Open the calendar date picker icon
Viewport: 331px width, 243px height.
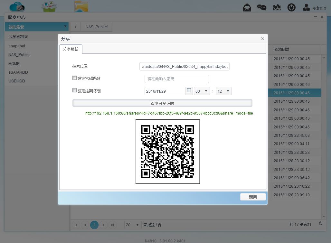(189, 90)
